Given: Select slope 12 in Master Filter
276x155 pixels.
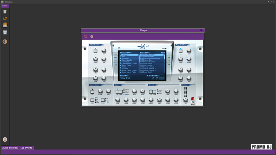Looking at the screenshot, I should pyautogui.click(x=107, y=100).
